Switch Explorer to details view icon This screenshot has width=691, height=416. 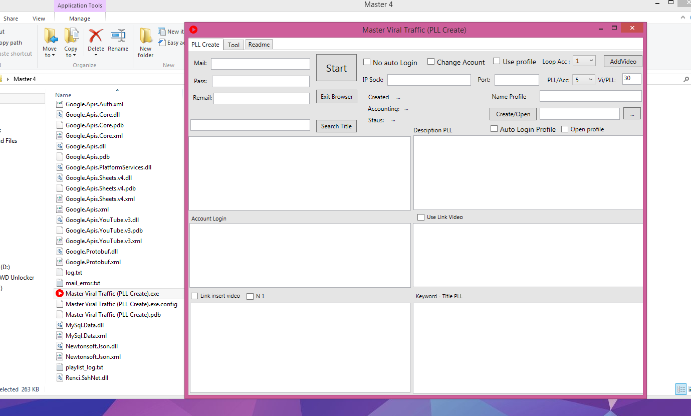pyautogui.click(x=680, y=389)
